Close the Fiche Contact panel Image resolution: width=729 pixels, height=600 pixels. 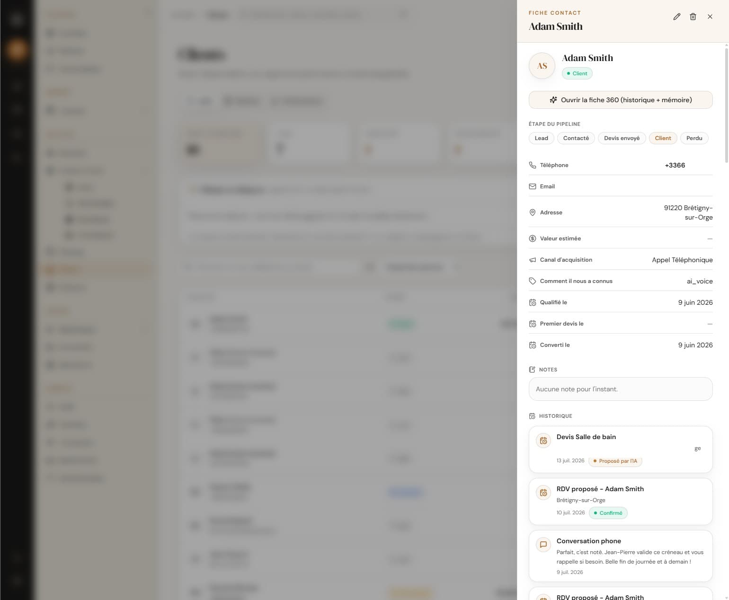[710, 17]
